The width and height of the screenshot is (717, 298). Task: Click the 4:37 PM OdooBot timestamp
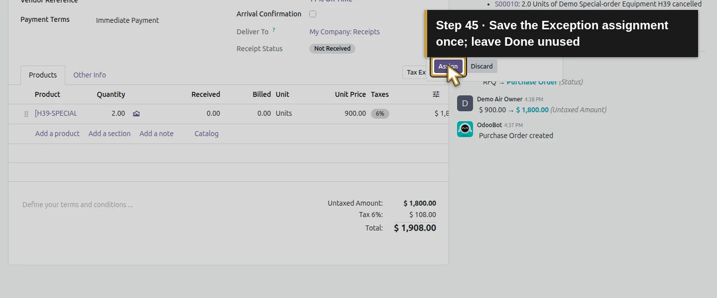click(x=513, y=126)
